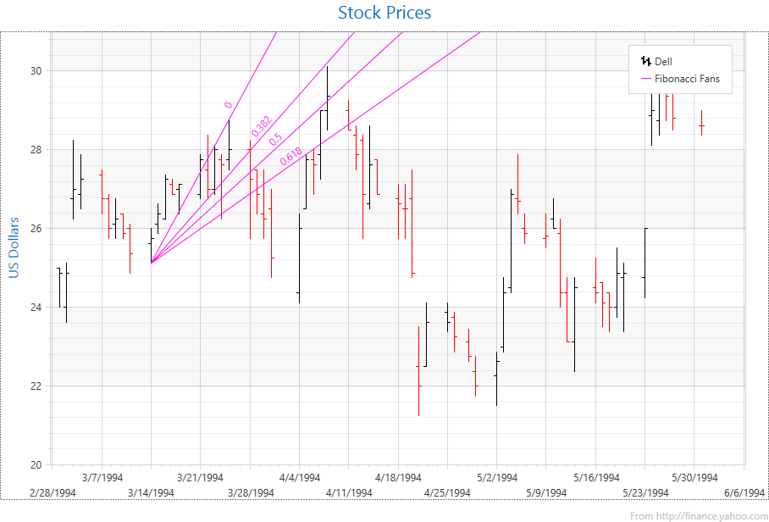This screenshot has width=769, height=522.
Task: Click the 4/11/1994 date label
Action: [x=349, y=492]
